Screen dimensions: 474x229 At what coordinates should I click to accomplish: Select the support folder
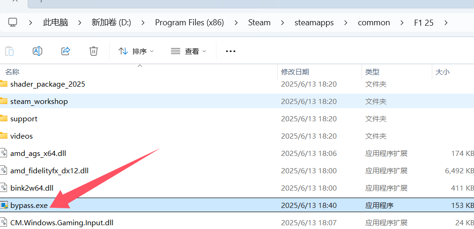[24, 119]
